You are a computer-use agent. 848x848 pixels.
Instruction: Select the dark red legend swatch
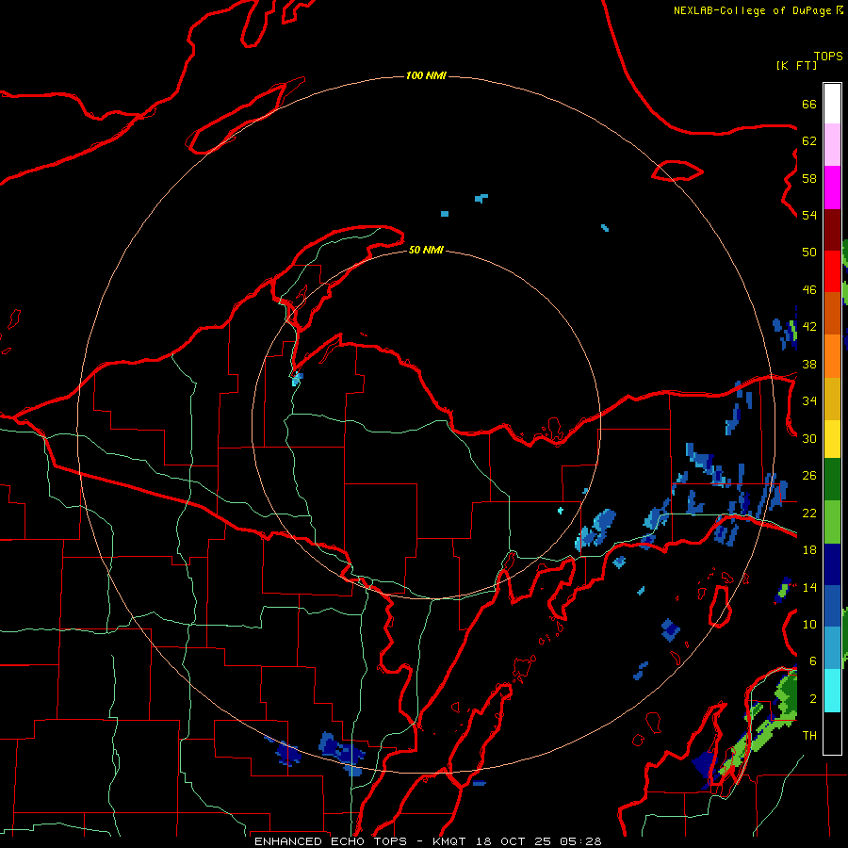[x=832, y=229]
